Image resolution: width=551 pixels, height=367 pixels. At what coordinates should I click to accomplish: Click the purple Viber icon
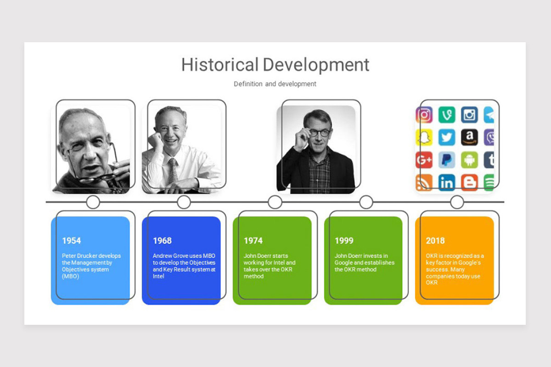pos(489,137)
